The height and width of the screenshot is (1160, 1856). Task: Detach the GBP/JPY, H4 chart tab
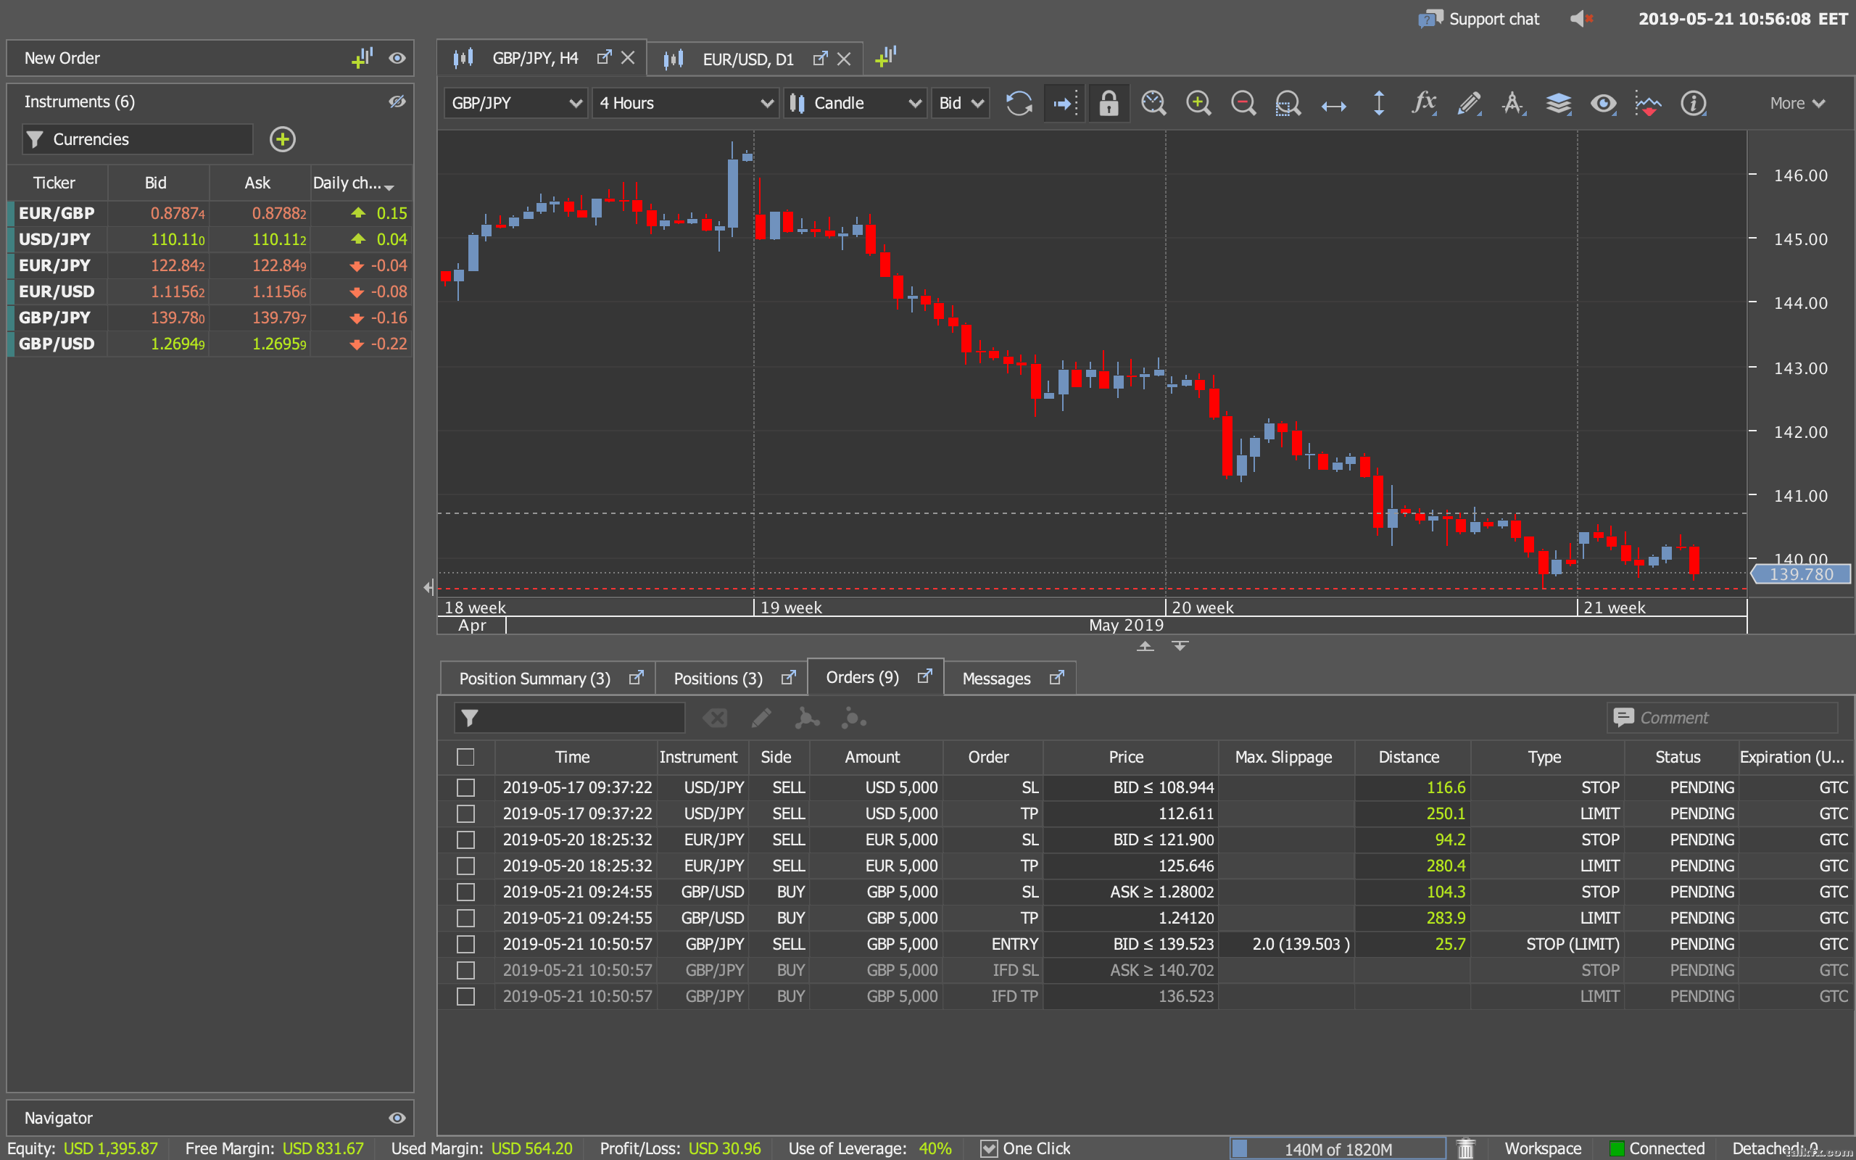(605, 57)
